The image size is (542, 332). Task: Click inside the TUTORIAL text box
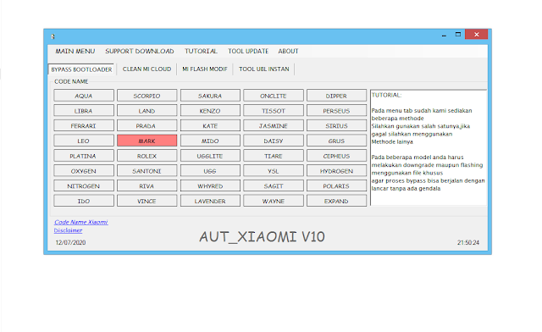click(x=429, y=147)
